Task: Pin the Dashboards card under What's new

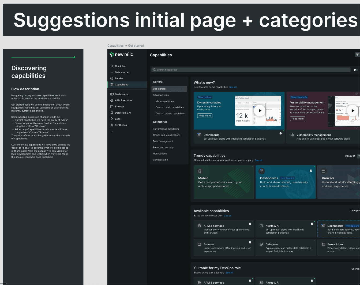Action: tap(281, 133)
